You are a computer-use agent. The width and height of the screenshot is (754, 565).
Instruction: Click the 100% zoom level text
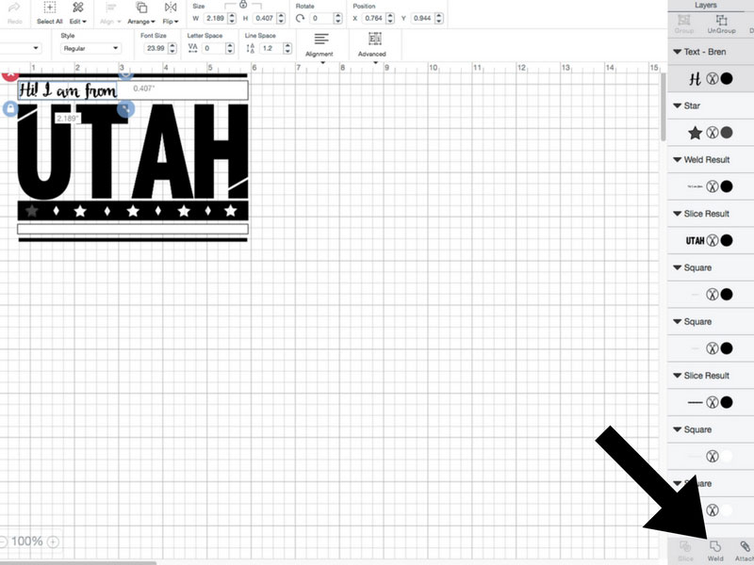pos(27,541)
